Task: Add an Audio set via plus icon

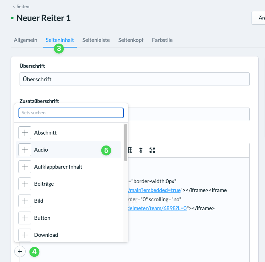Action: pos(25,150)
